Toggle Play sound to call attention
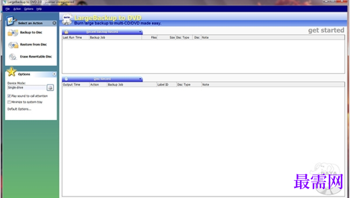Viewport: 353px width, 198px height. 9,96
